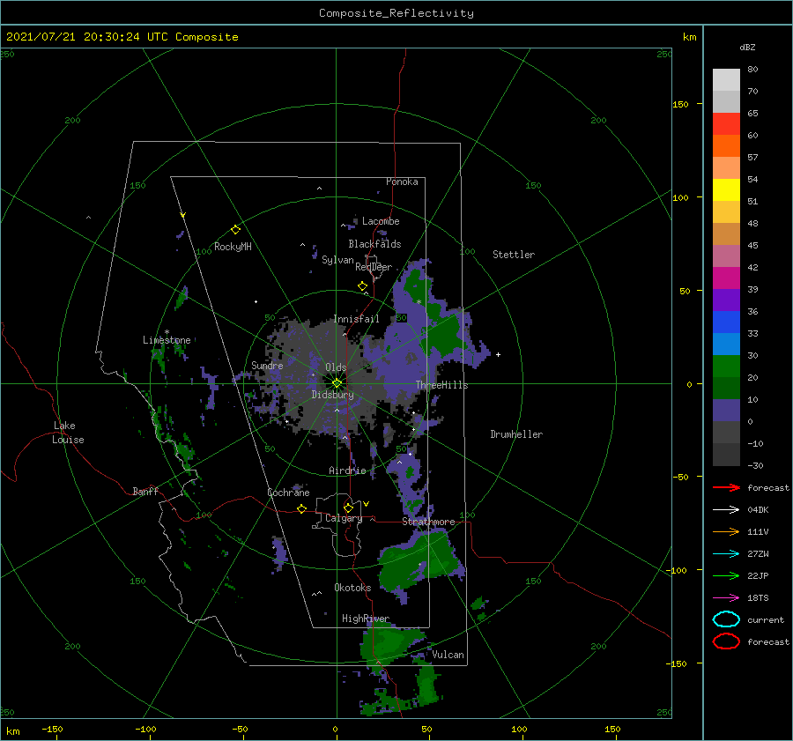
Task: Click the Sundre label
Action: click(x=267, y=365)
